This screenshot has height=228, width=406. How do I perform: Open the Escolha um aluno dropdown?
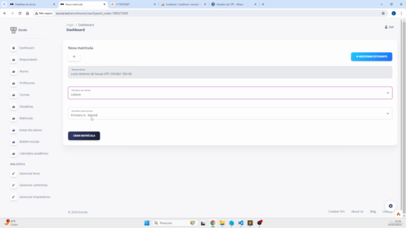(x=230, y=93)
